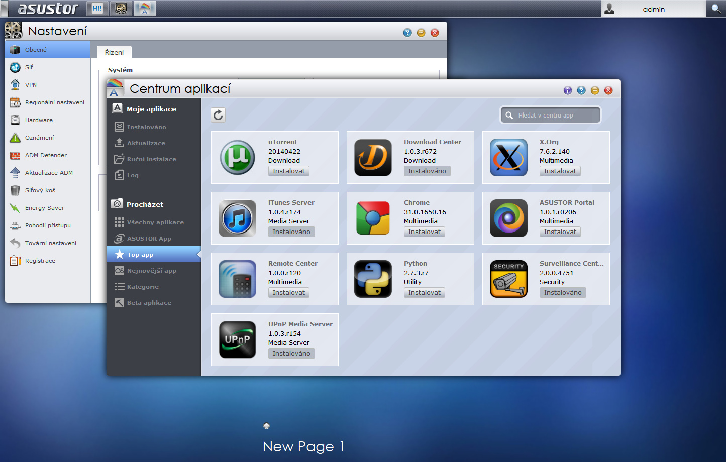Image resolution: width=726 pixels, height=462 pixels.
Task: Click the Remote Center app icon
Action: click(x=237, y=279)
